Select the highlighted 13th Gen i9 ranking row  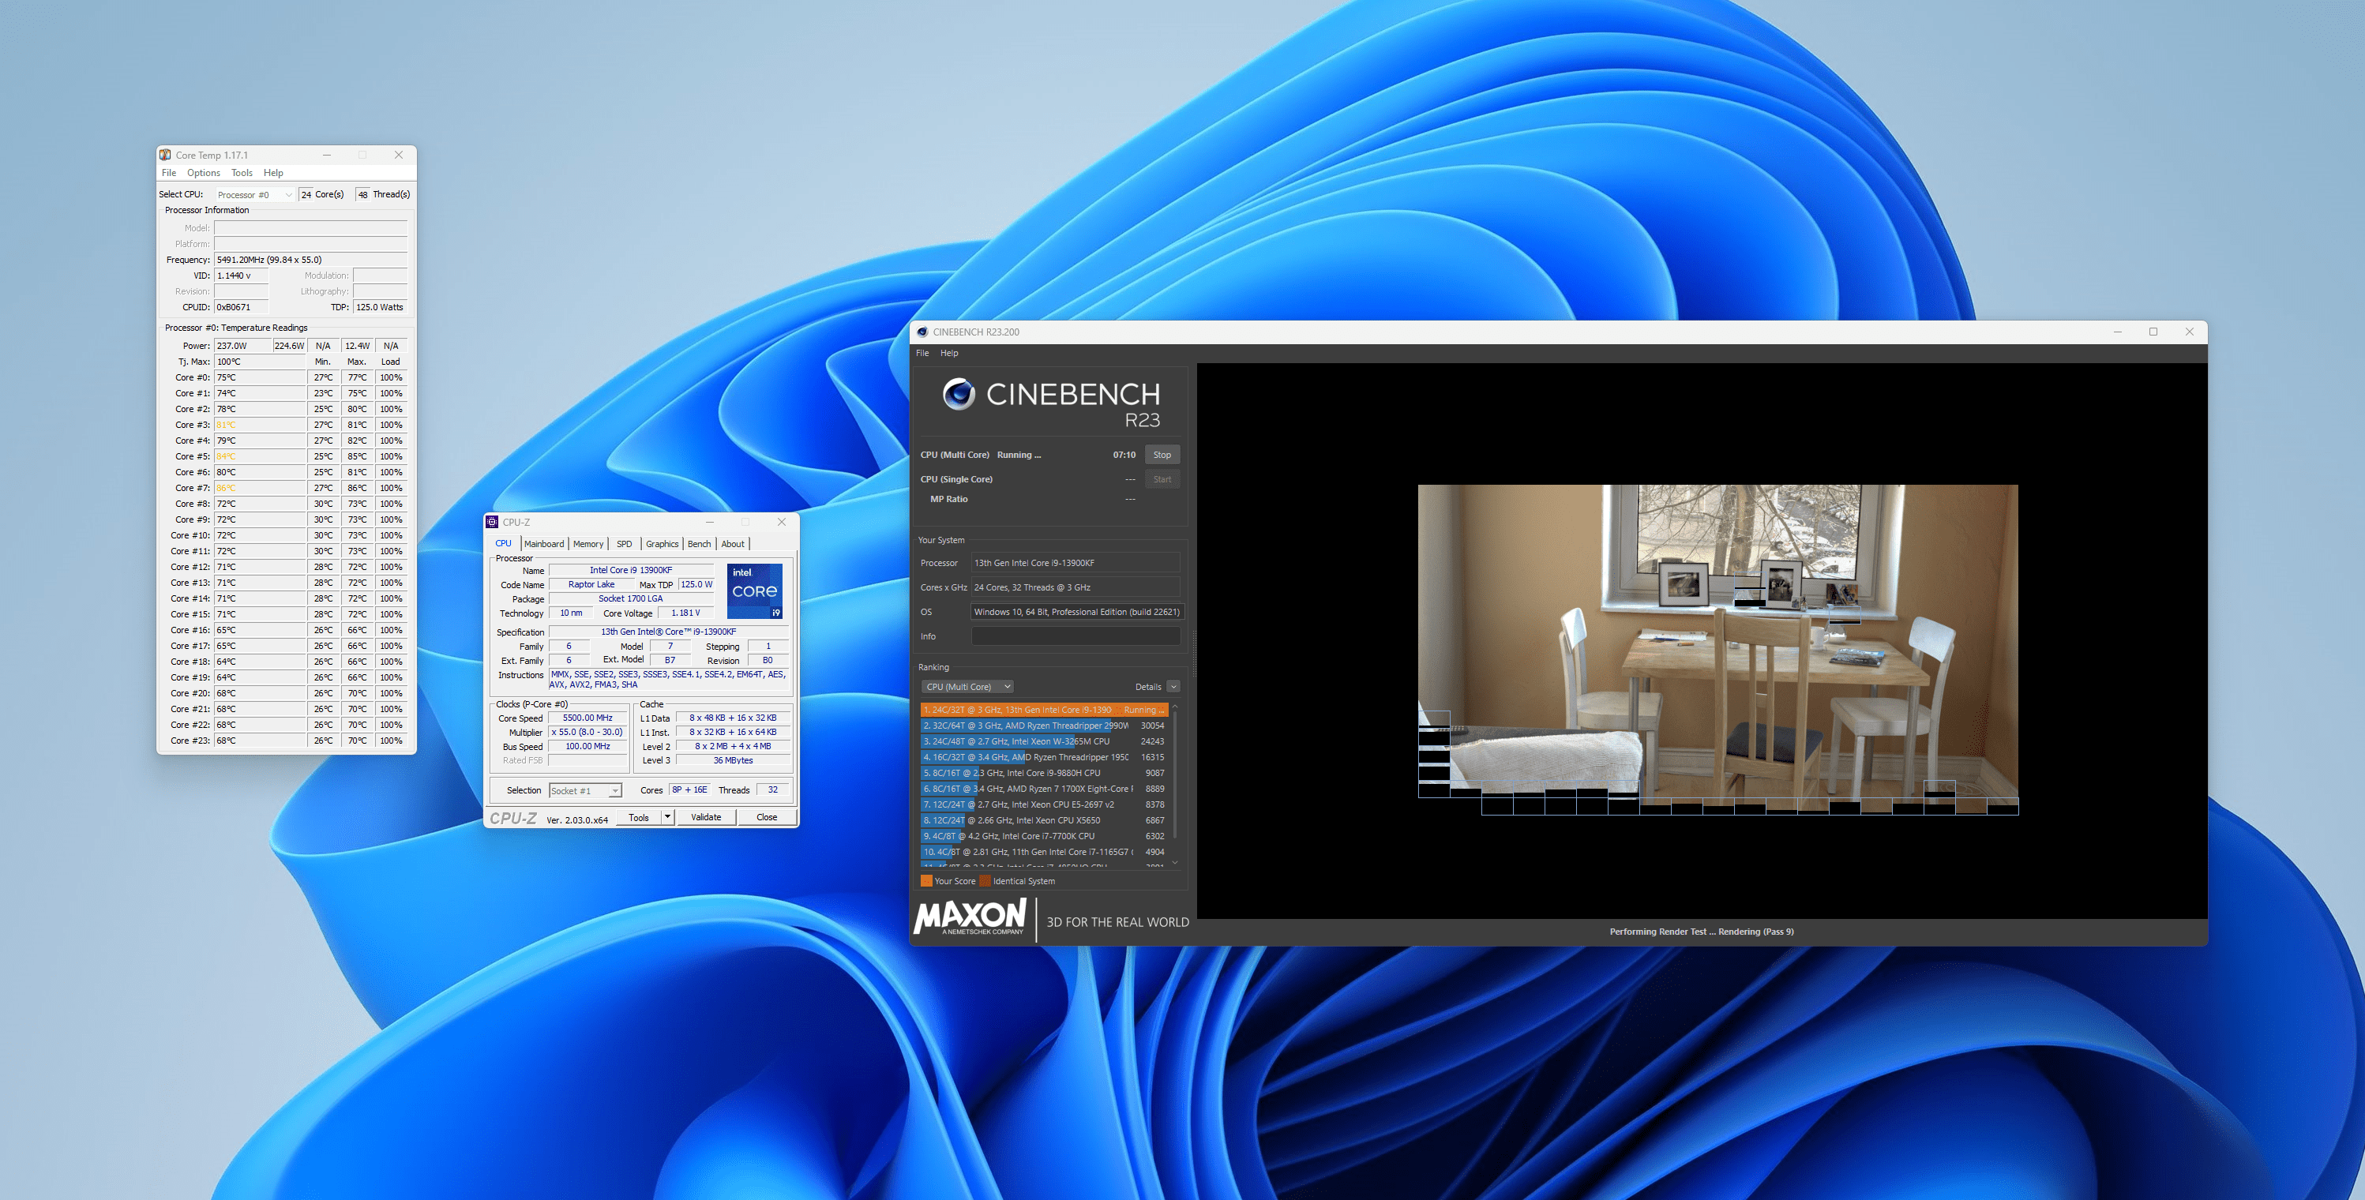(x=1044, y=710)
